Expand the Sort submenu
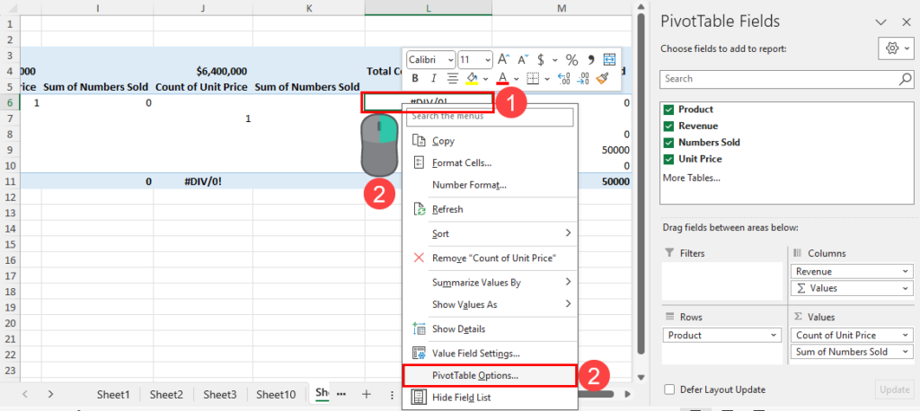Image resolution: width=920 pixels, height=411 pixels. [490, 233]
